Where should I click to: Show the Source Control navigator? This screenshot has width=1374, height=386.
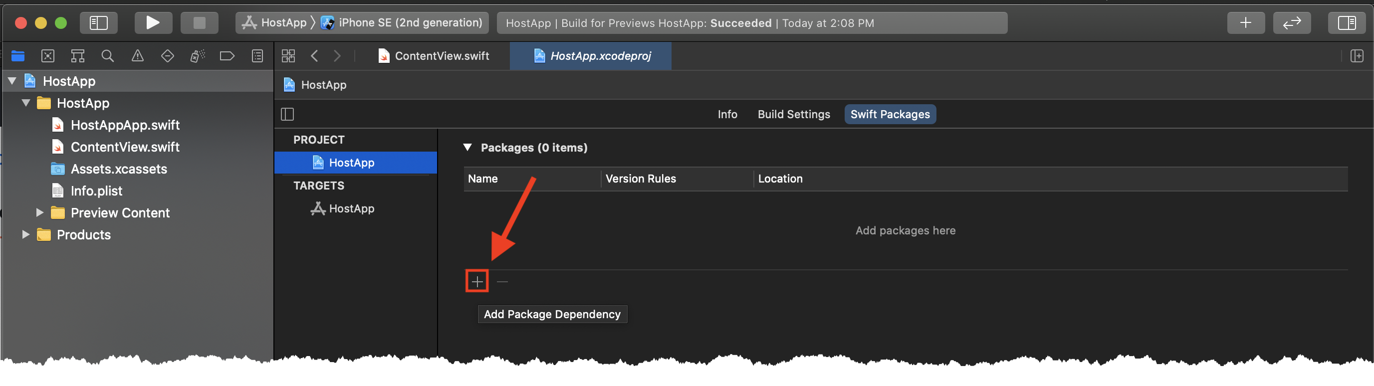tap(48, 56)
